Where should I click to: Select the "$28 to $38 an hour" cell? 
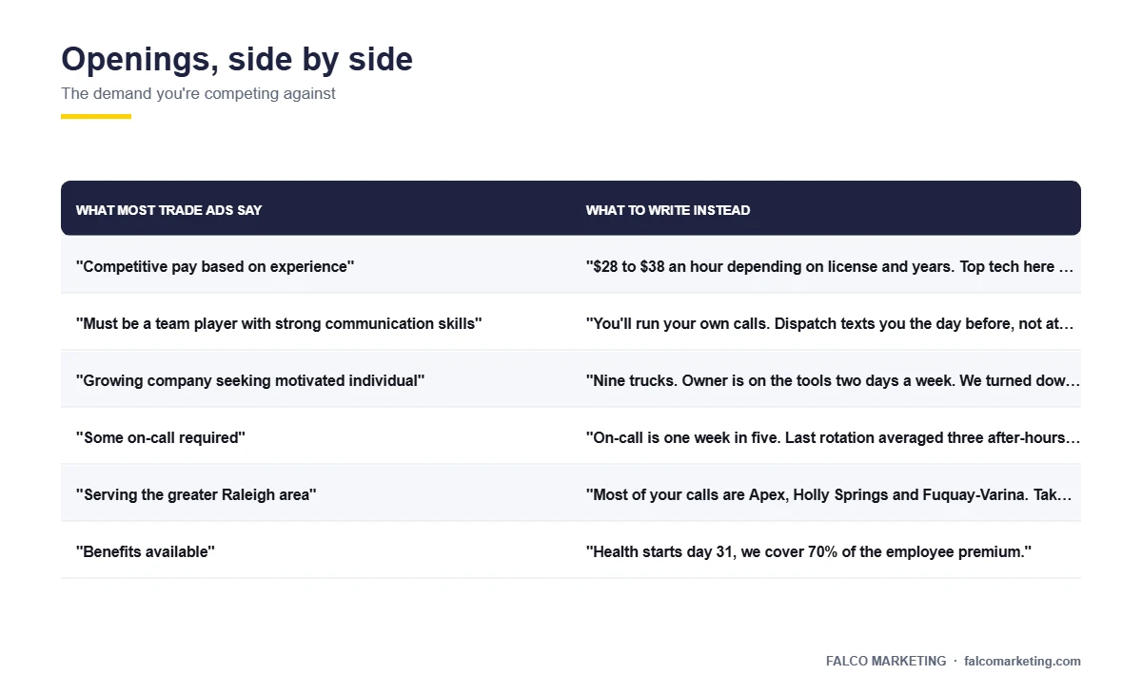(x=826, y=264)
